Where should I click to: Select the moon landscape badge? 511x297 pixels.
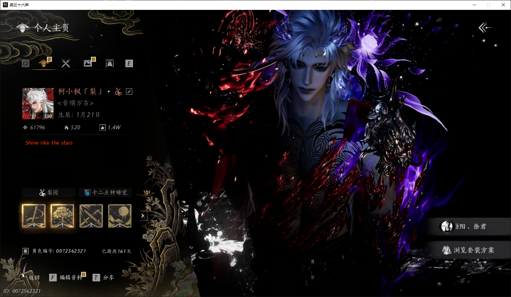tap(120, 216)
